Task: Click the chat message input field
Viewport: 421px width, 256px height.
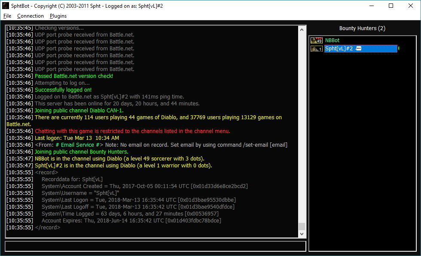Action: (156, 246)
